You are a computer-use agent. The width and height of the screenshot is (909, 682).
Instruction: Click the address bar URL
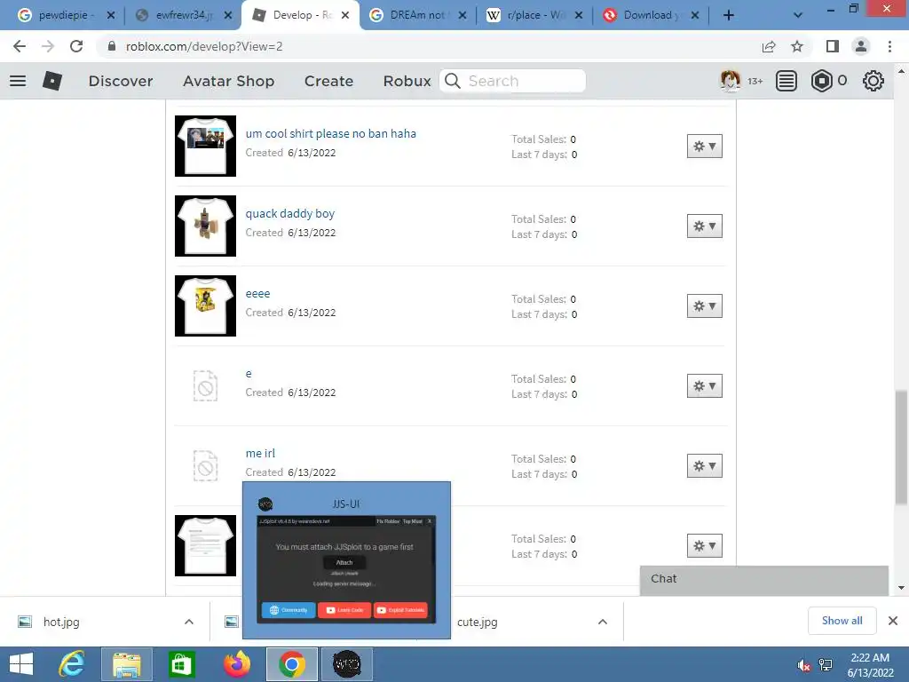coord(204,46)
